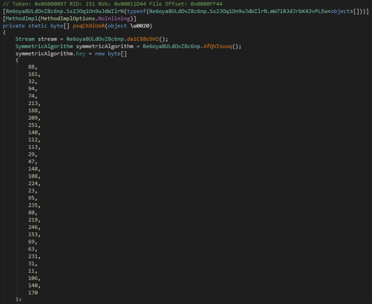Click the private keyword
The height and width of the screenshot is (304, 372).
point(14,26)
